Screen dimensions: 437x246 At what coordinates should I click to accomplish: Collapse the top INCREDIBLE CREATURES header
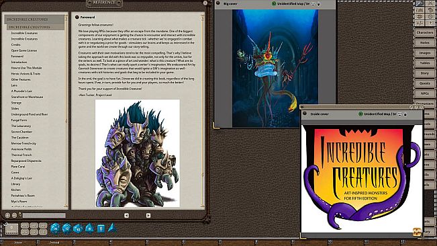point(34,19)
